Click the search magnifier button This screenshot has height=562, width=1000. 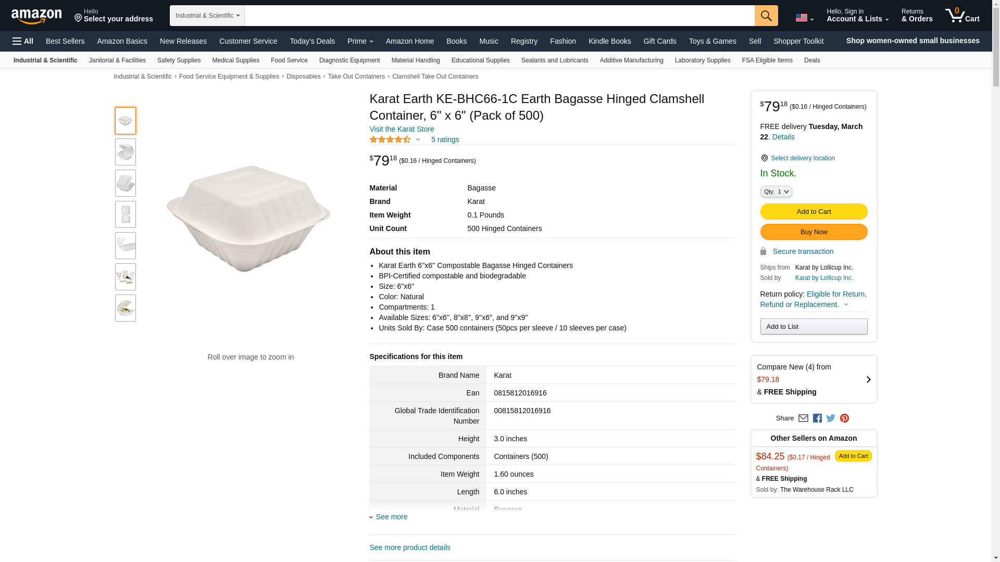(766, 16)
